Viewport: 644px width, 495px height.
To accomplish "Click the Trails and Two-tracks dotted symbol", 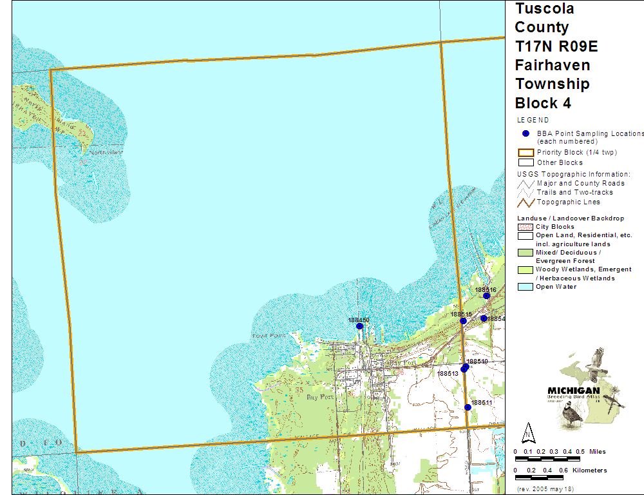I will [526, 193].
